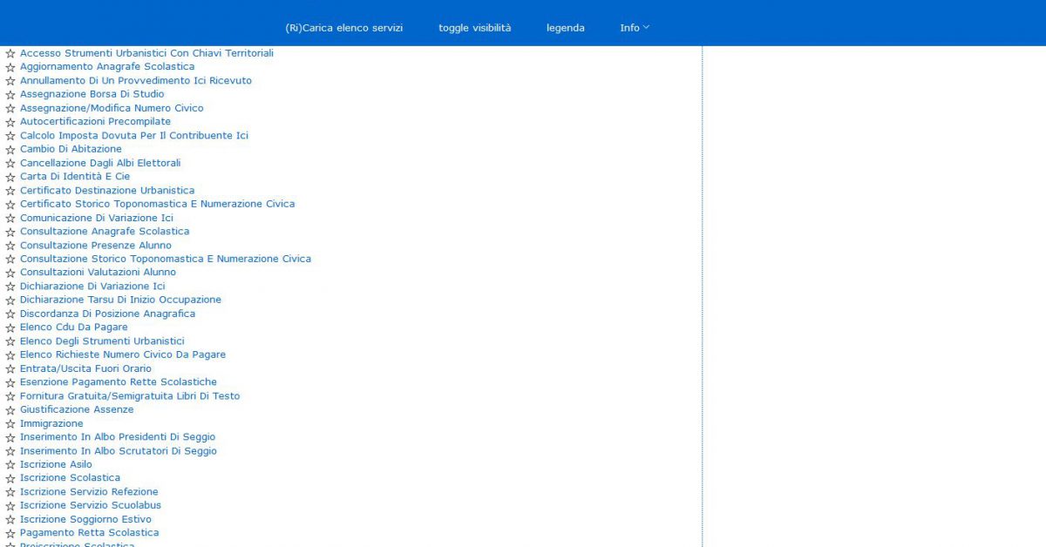Open Certificato Destinazione Urbanistica link
This screenshot has height=547, width=1046.
107,190
